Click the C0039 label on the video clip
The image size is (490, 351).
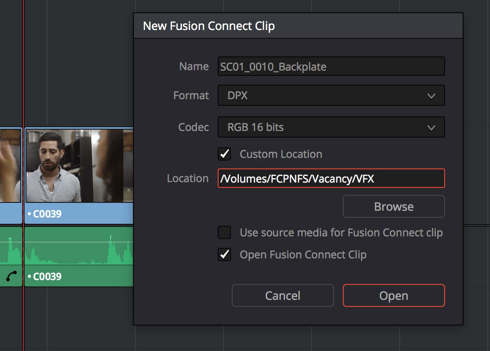click(x=47, y=214)
